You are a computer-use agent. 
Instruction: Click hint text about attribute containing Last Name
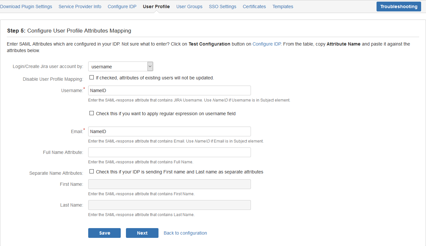[x=141, y=215]
